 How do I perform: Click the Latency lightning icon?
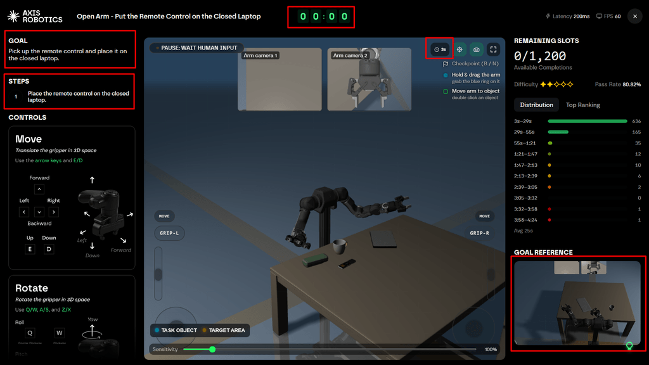pos(548,16)
